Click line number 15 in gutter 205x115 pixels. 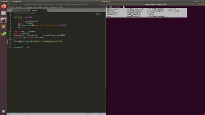coord(10,41)
